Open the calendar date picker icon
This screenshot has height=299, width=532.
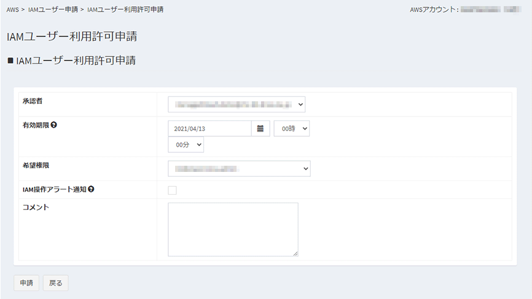click(260, 128)
